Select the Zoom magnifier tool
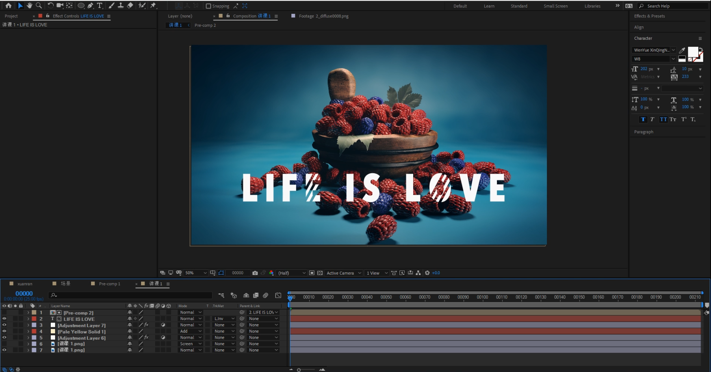The height and width of the screenshot is (372, 711). 39,6
